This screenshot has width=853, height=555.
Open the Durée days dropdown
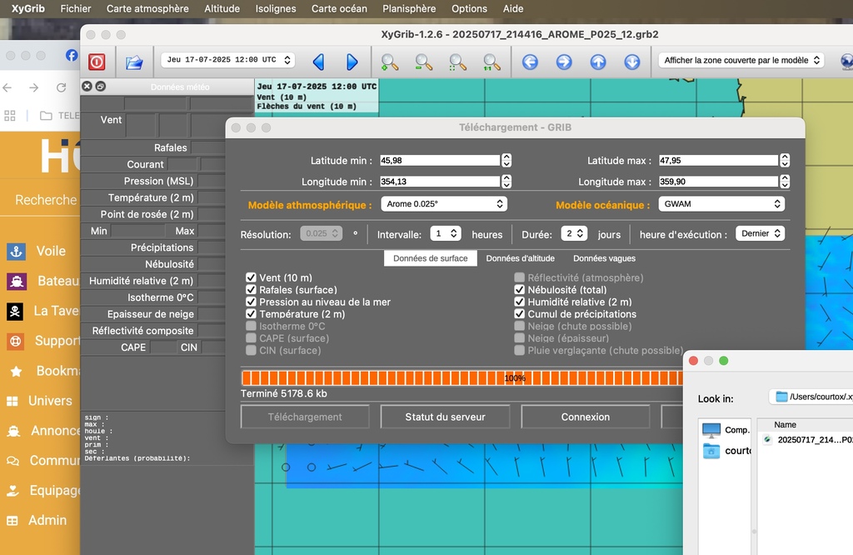click(x=574, y=233)
